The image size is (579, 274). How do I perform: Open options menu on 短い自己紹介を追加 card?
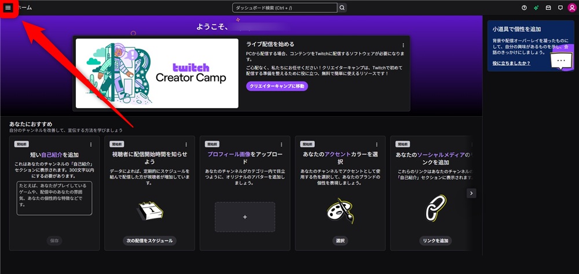click(x=91, y=145)
